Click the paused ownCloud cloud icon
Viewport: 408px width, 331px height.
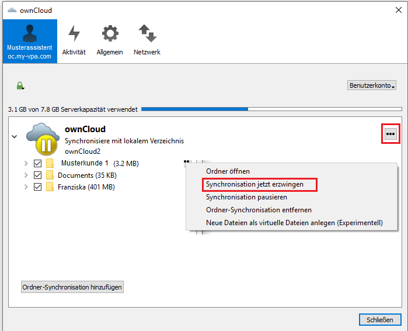pos(43,139)
